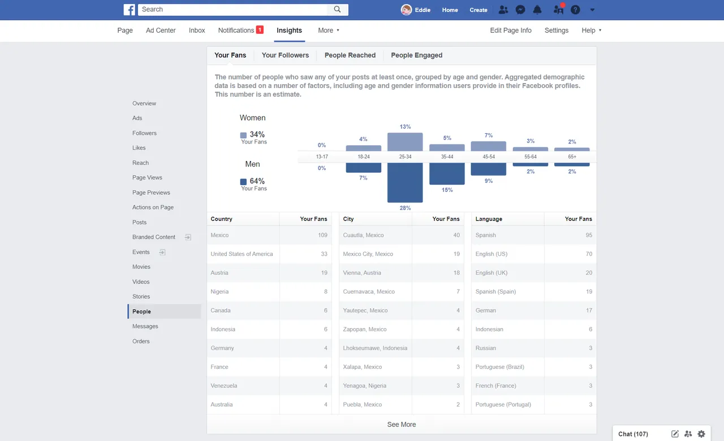Open the Chat (107) bar
Viewport: 724px width, 441px height.
(x=633, y=434)
